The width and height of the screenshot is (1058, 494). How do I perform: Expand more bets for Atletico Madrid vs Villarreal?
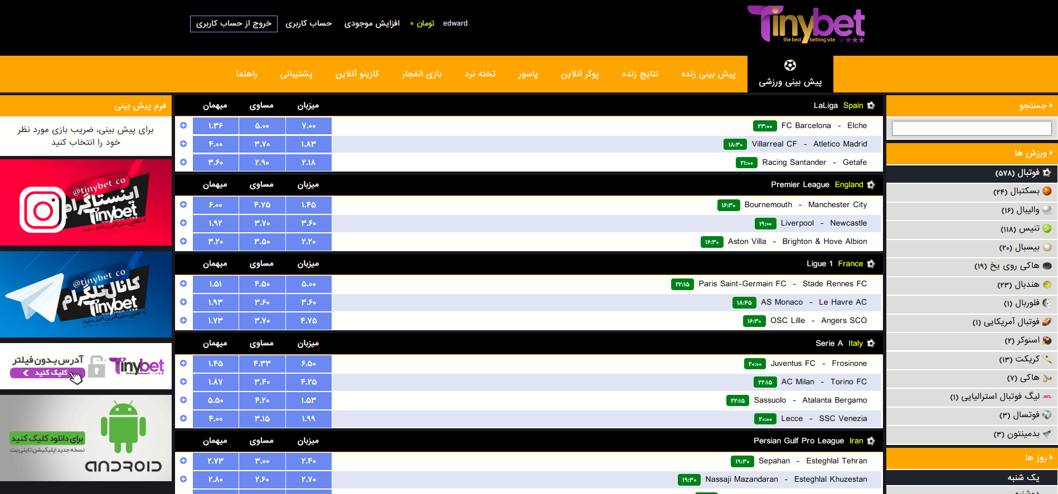click(x=183, y=144)
